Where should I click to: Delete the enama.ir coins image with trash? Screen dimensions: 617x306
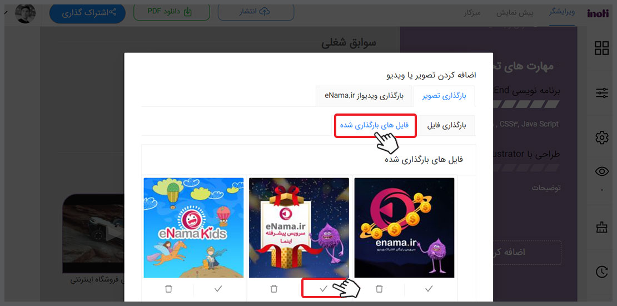tap(379, 289)
